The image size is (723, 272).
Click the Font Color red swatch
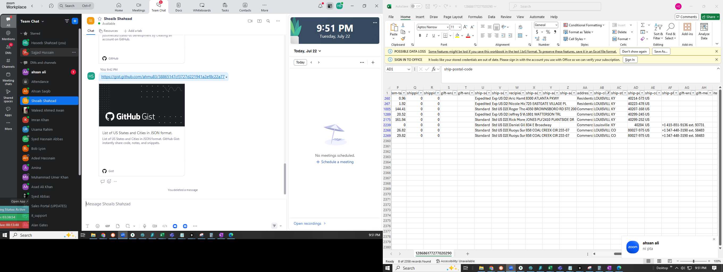(468, 36)
